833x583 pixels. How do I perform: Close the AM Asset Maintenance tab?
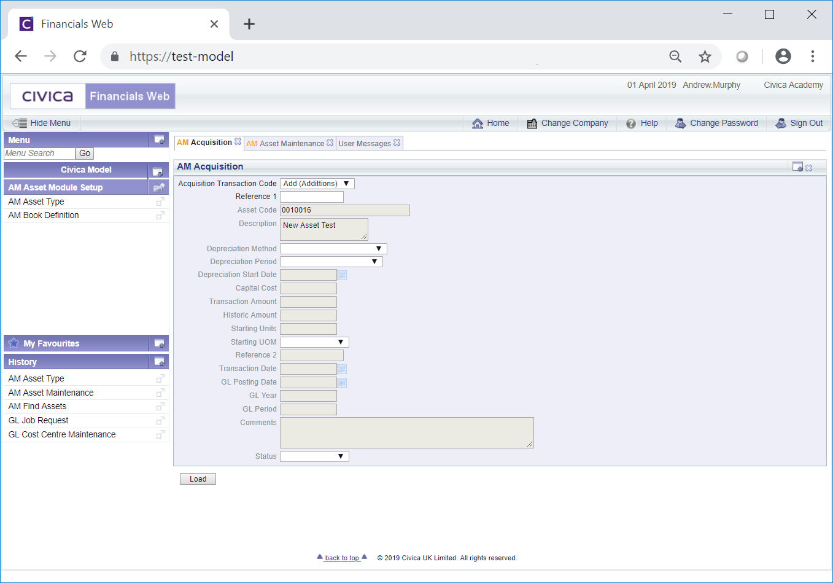pos(330,143)
